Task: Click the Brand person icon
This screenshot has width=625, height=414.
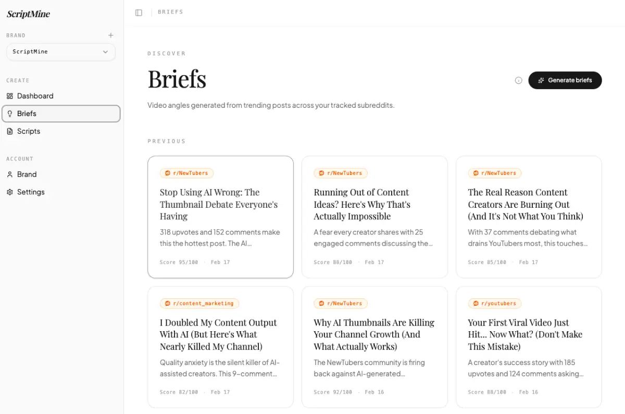Action: point(9,174)
